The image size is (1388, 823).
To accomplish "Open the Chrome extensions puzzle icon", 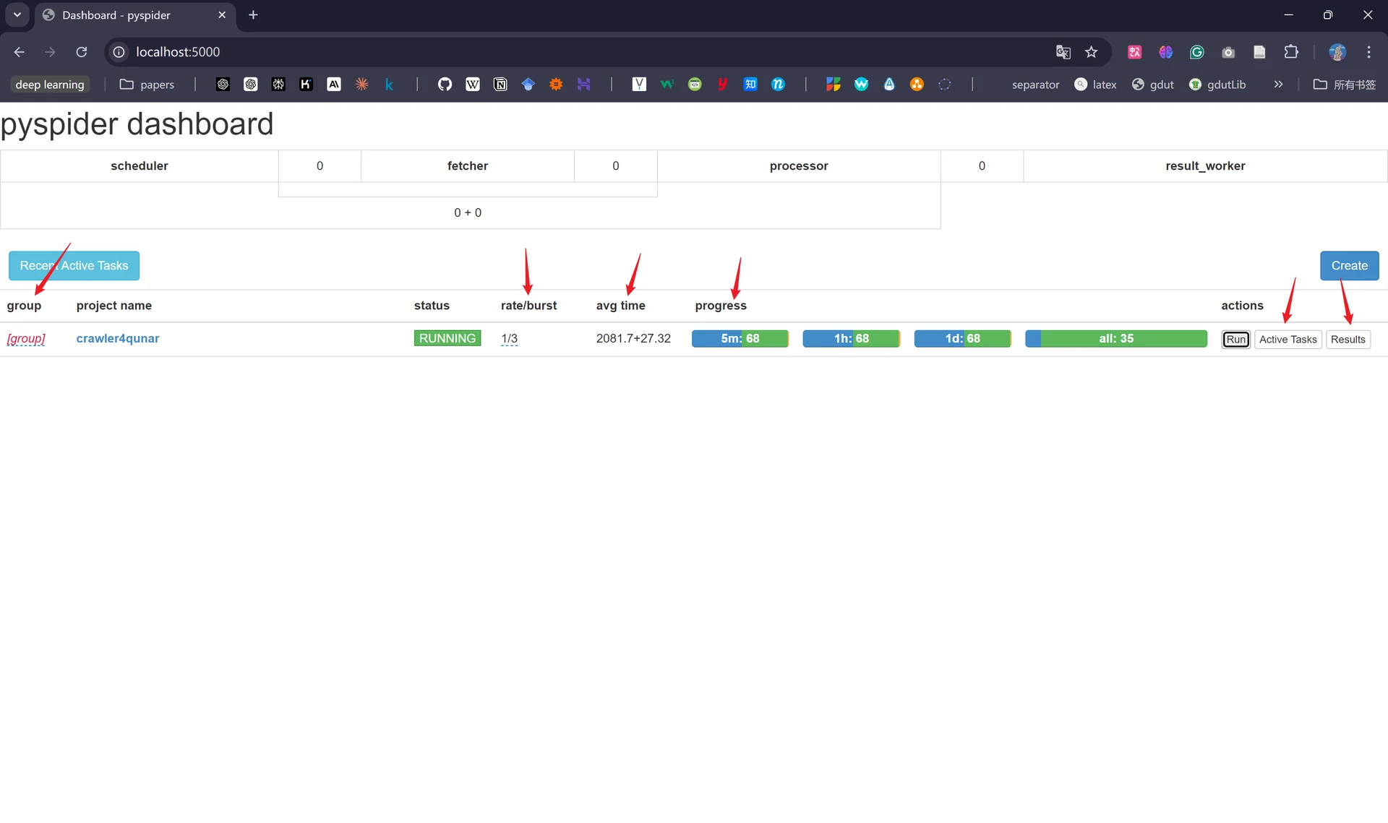I will [1291, 52].
